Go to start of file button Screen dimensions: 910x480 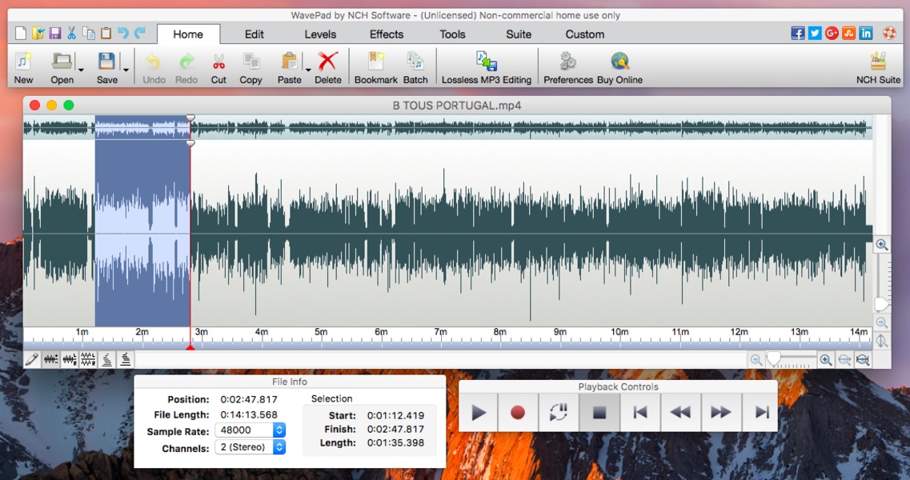pyautogui.click(x=640, y=413)
